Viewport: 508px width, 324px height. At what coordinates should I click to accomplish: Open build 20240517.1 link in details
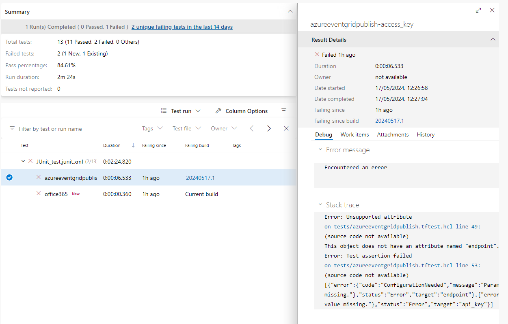point(389,121)
